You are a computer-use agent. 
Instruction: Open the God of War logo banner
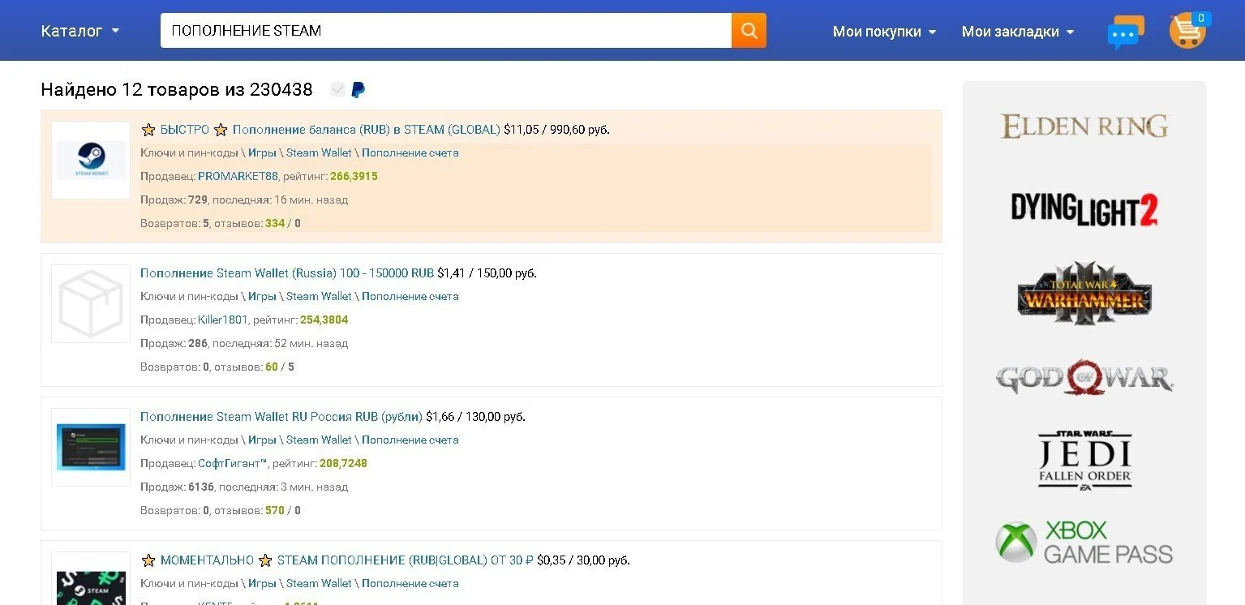[x=1084, y=378]
